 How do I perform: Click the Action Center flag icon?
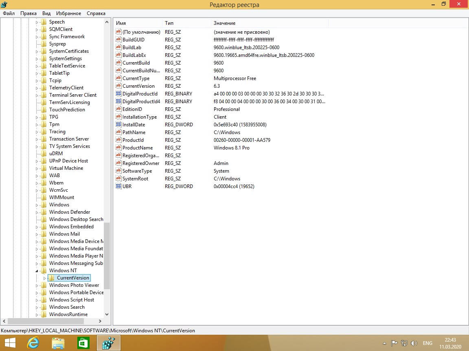click(x=394, y=343)
